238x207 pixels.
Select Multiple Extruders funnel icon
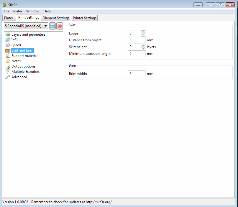tap(8, 72)
